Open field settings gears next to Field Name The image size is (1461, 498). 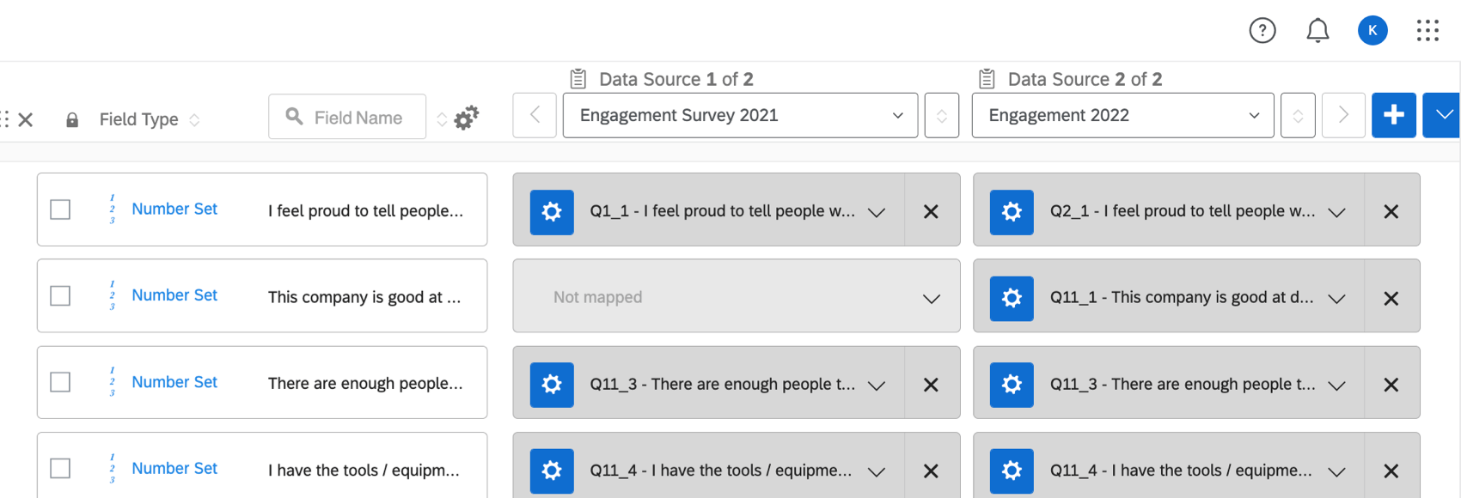pyautogui.click(x=467, y=118)
